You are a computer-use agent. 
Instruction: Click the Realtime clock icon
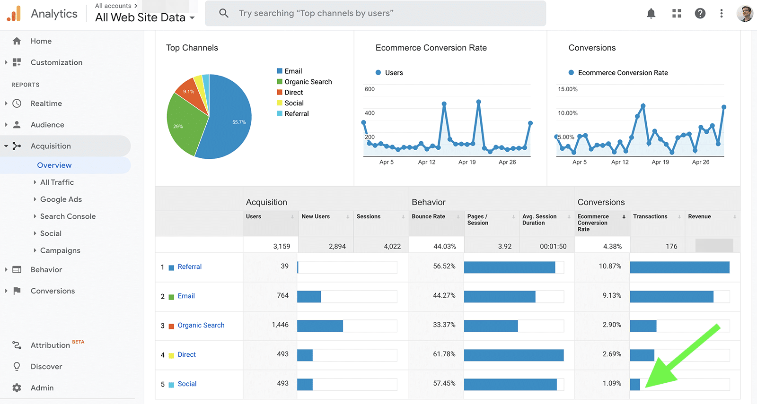tap(17, 103)
